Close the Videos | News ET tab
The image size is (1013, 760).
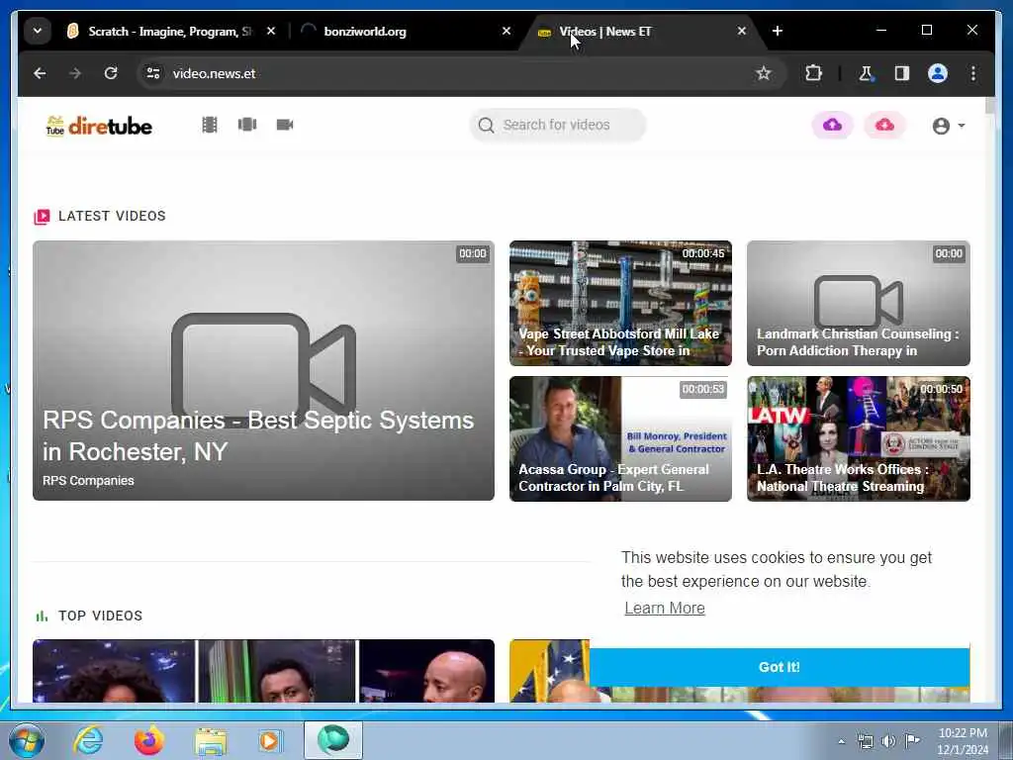point(742,31)
